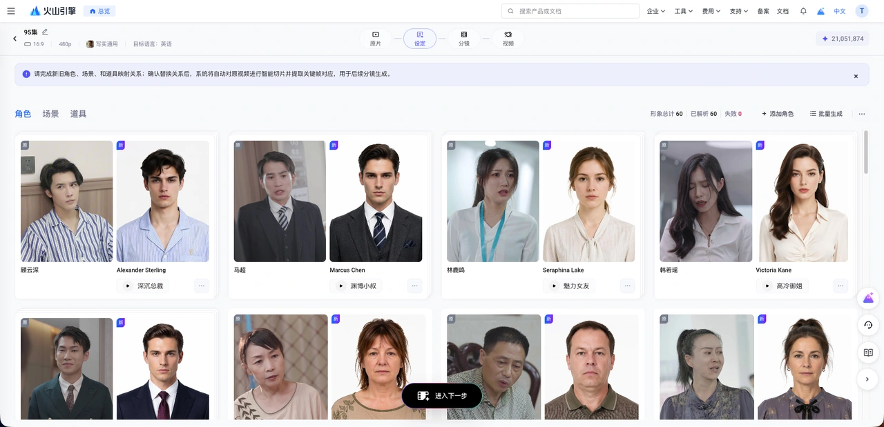Viewport: 884px width, 427px height.
Task: Edit the 95集 title with pencil icon
Action: (46, 32)
